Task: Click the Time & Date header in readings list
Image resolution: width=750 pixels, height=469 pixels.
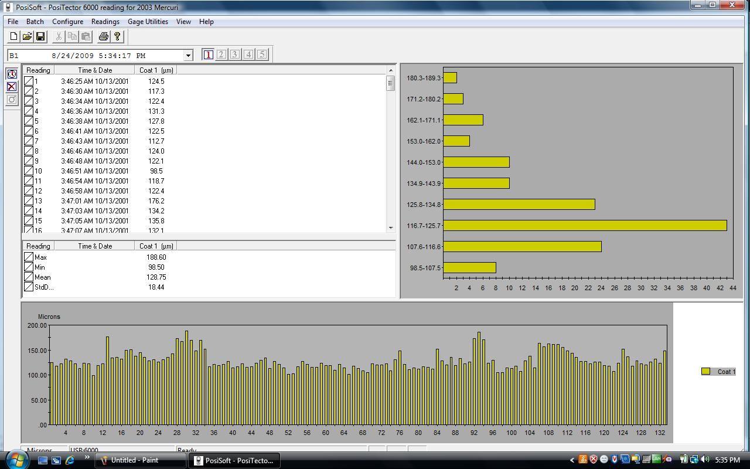Action: pyautogui.click(x=95, y=70)
